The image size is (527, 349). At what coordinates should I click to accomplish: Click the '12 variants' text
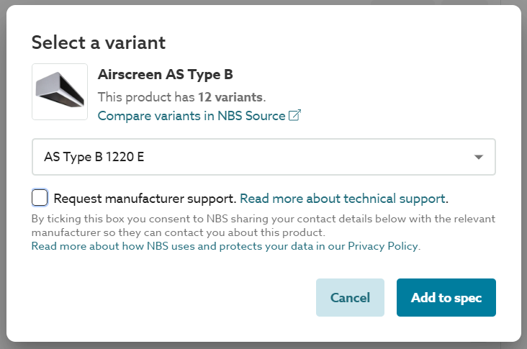pyautogui.click(x=230, y=97)
